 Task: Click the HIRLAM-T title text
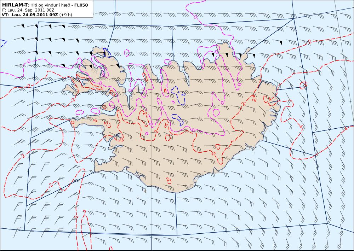(x=15, y=5)
